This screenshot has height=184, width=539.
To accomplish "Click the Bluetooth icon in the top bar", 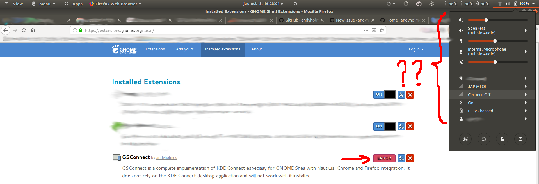I will [x=431, y=4].
